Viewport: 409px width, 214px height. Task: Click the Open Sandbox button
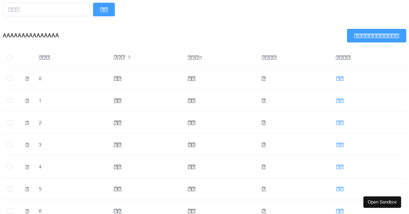382,202
